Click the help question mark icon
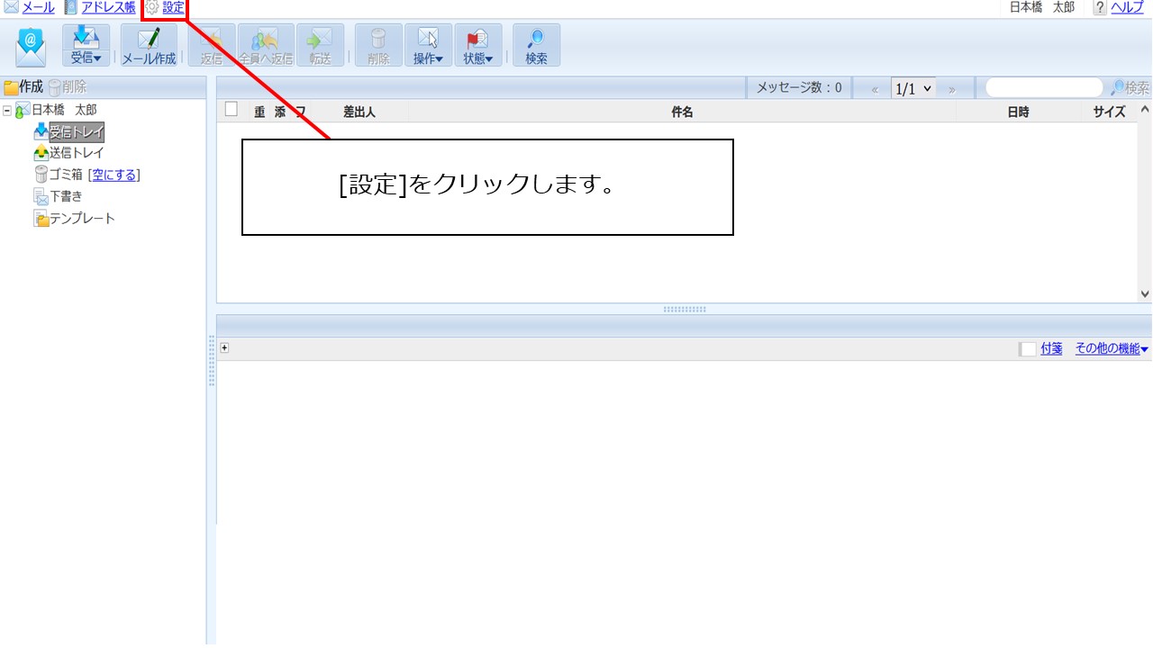This screenshot has height=648, width=1153. [x=1100, y=7]
